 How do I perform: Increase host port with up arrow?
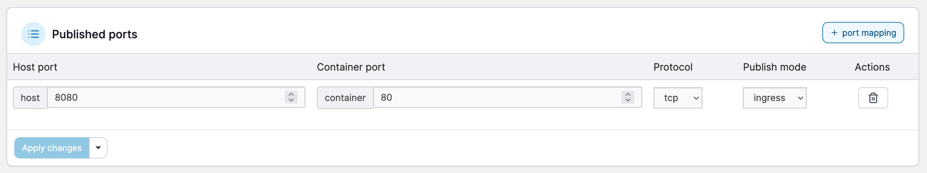(291, 95)
